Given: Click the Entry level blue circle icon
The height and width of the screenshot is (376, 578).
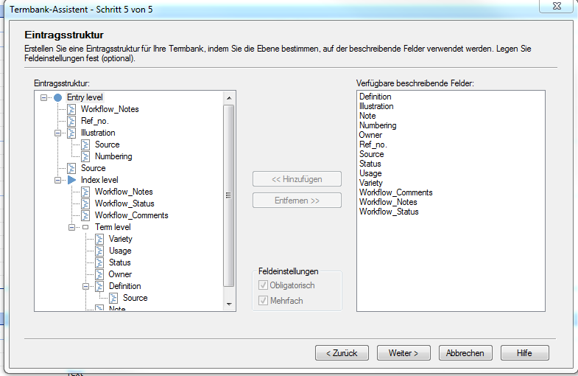Looking at the screenshot, I should coord(58,97).
